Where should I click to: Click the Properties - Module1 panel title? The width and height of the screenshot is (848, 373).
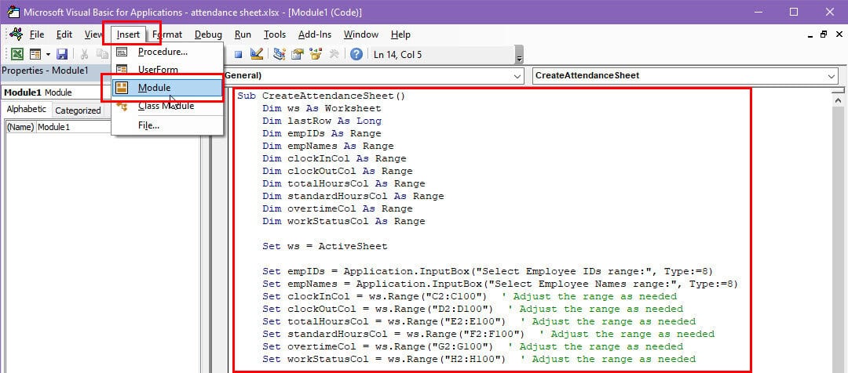[x=45, y=71]
